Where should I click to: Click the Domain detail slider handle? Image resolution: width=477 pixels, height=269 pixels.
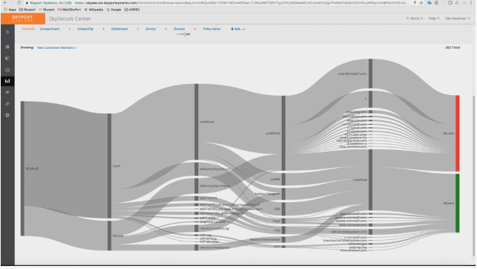click(x=185, y=34)
